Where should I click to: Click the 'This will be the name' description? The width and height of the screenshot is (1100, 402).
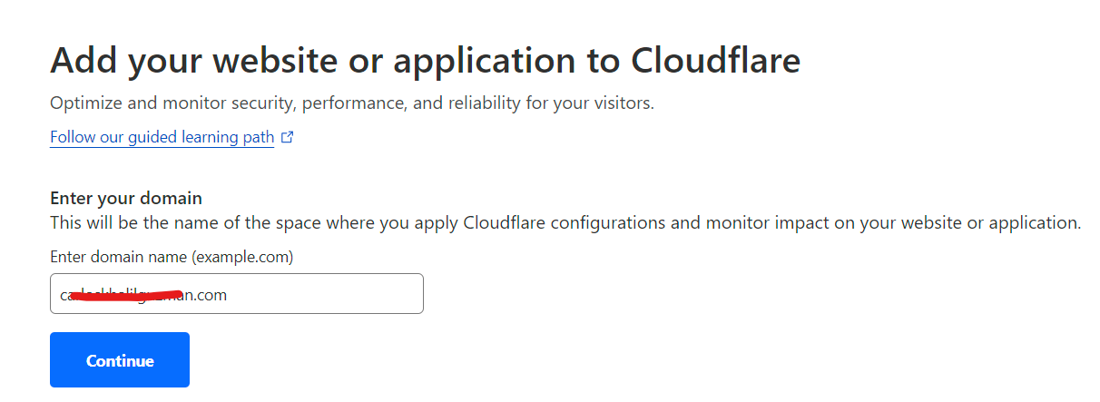(565, 222)
